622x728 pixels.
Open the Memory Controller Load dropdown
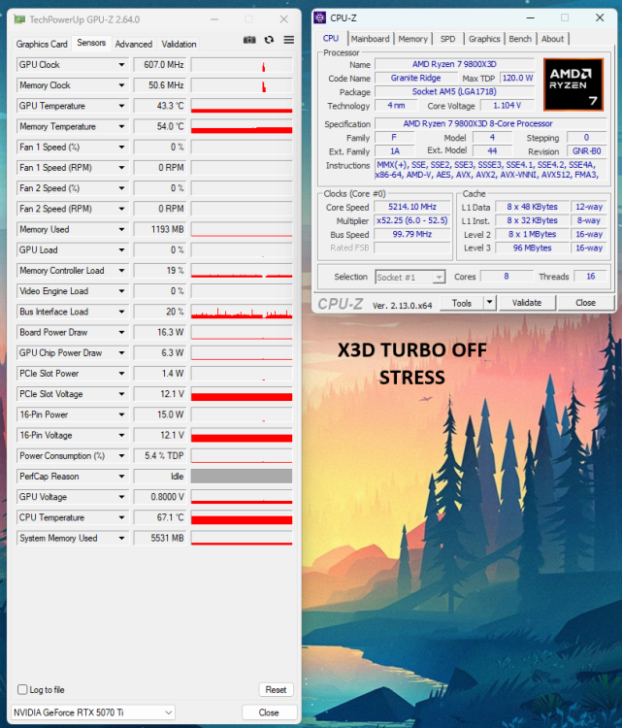click(121, 271)
